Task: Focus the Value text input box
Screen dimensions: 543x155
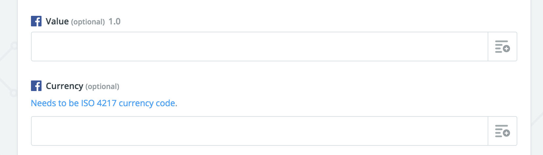Action: coord(259,46)
